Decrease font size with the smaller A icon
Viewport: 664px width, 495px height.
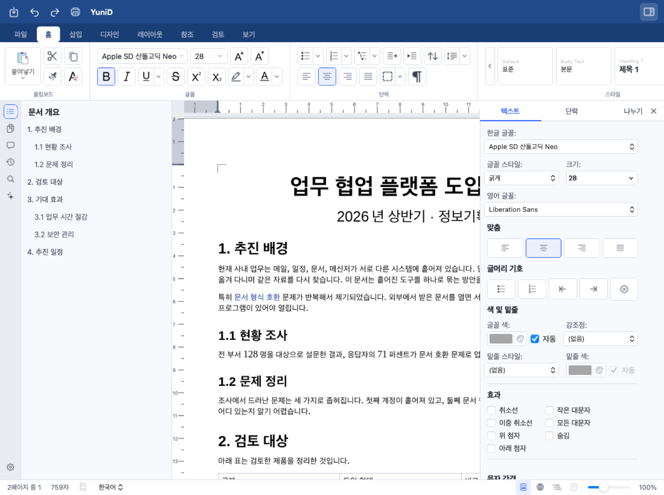(x=259, y=56)
